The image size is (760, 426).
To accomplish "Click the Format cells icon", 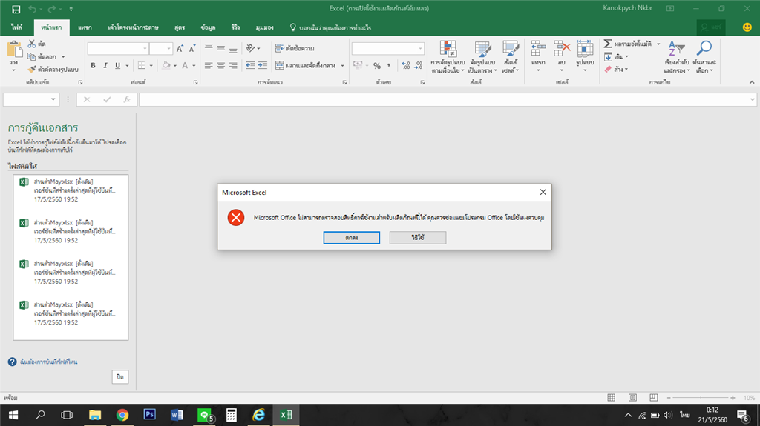I will [x=585, y=48].
